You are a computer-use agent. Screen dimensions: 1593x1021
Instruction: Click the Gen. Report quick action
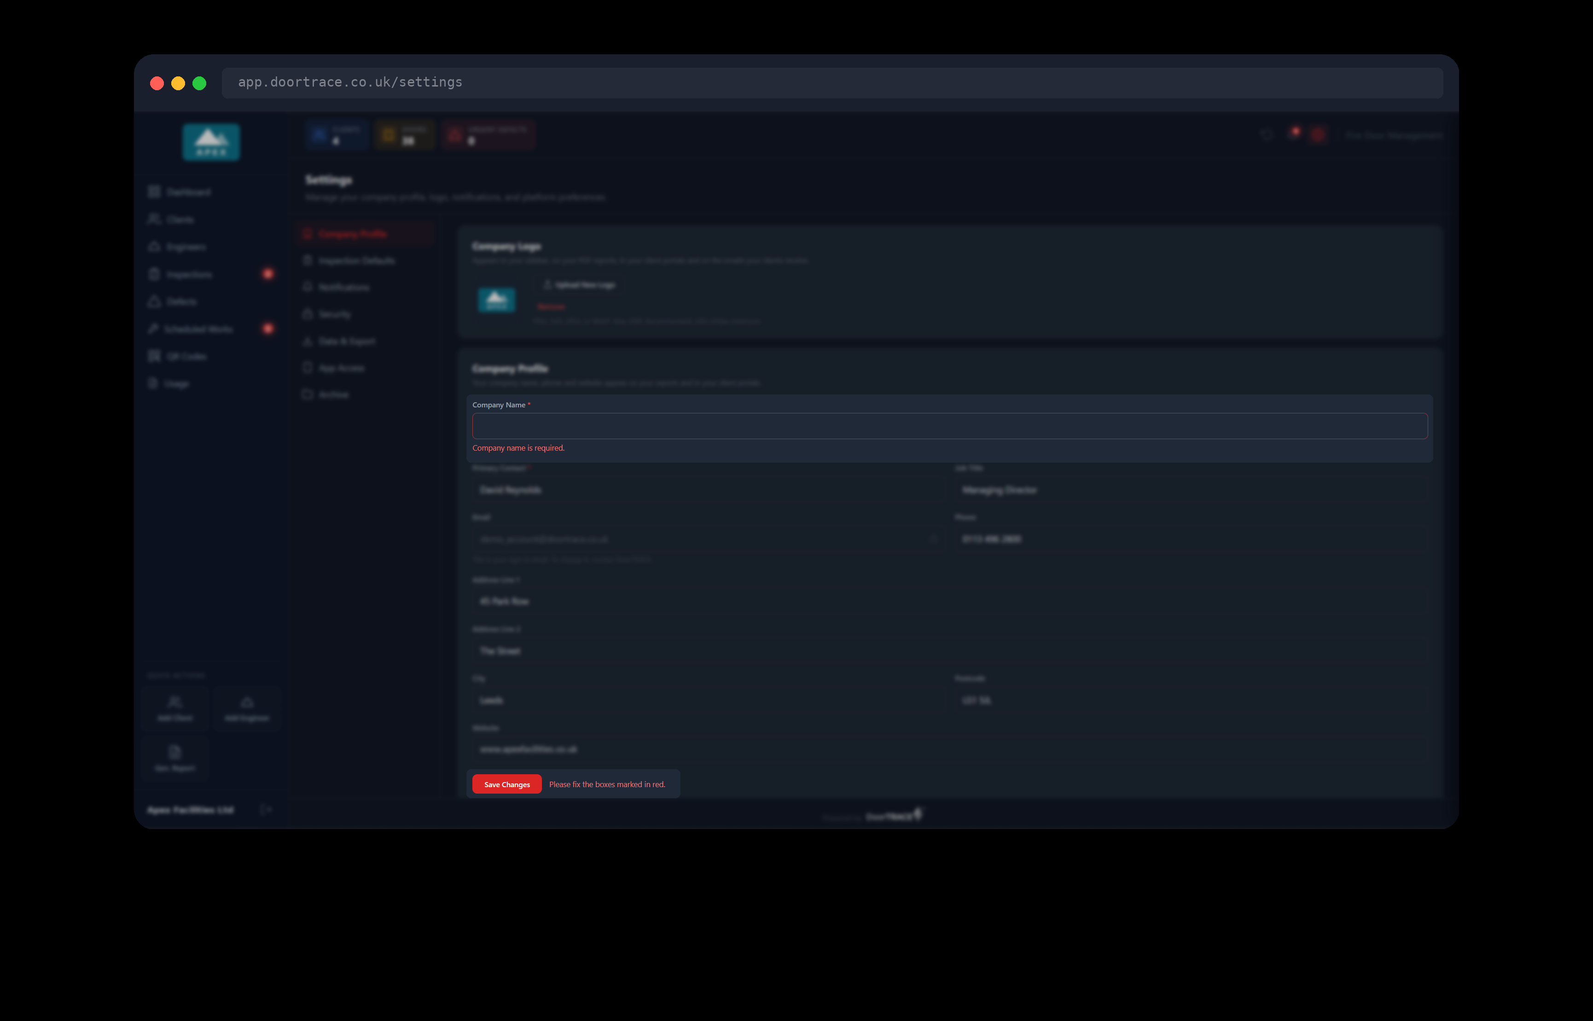(x=175, y=759)
